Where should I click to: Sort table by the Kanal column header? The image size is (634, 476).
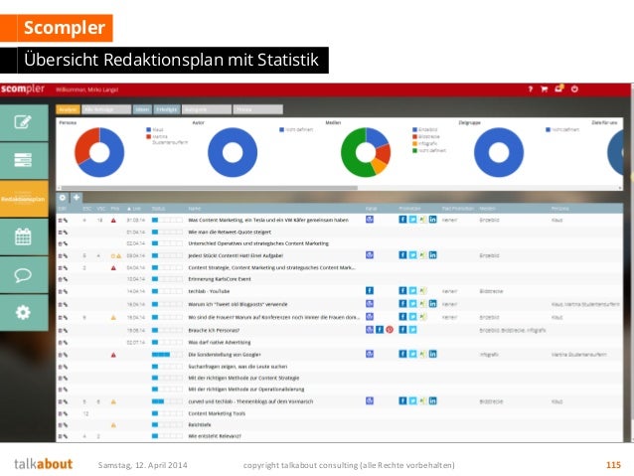click(372, 209)
